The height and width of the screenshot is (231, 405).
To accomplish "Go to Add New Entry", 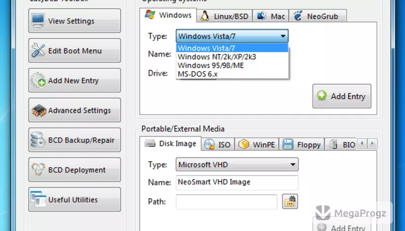I will [74, 81].
